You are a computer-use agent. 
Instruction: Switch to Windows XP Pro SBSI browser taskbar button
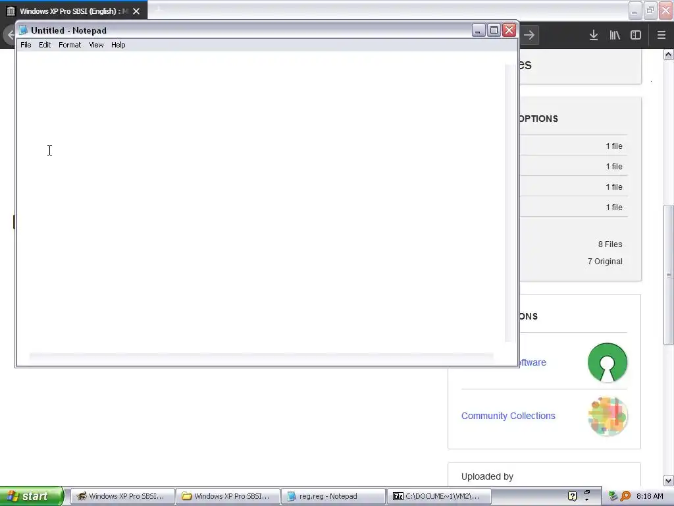point(122,496)
